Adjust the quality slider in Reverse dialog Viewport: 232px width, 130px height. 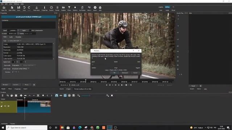click(x=116, y=65)
